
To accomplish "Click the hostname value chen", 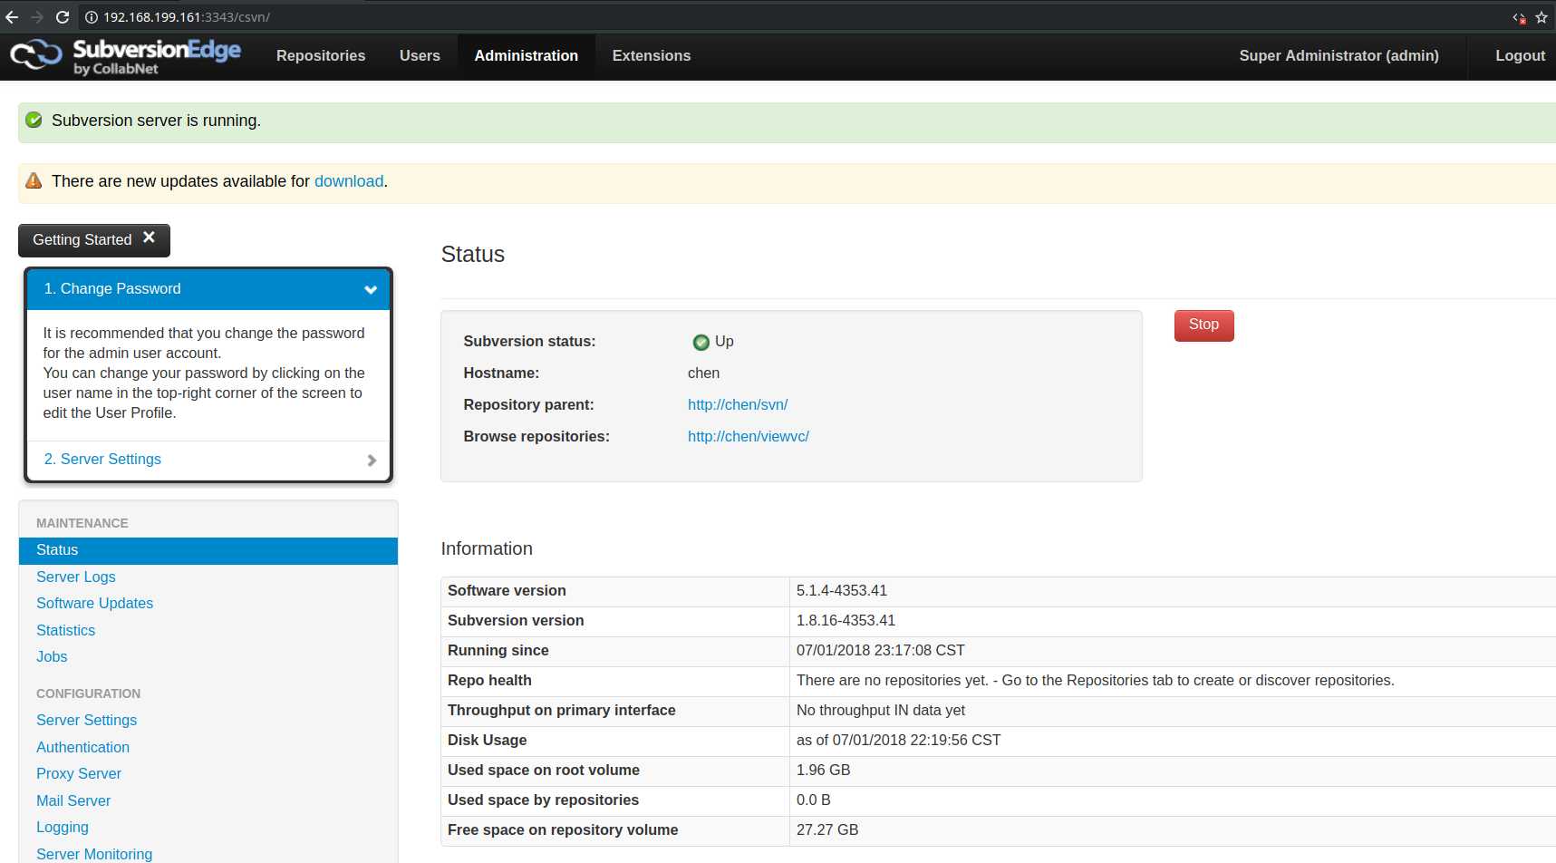I will [704, 373].
